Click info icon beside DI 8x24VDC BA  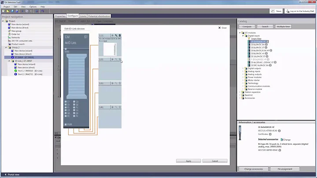click(x=266, y=44)
